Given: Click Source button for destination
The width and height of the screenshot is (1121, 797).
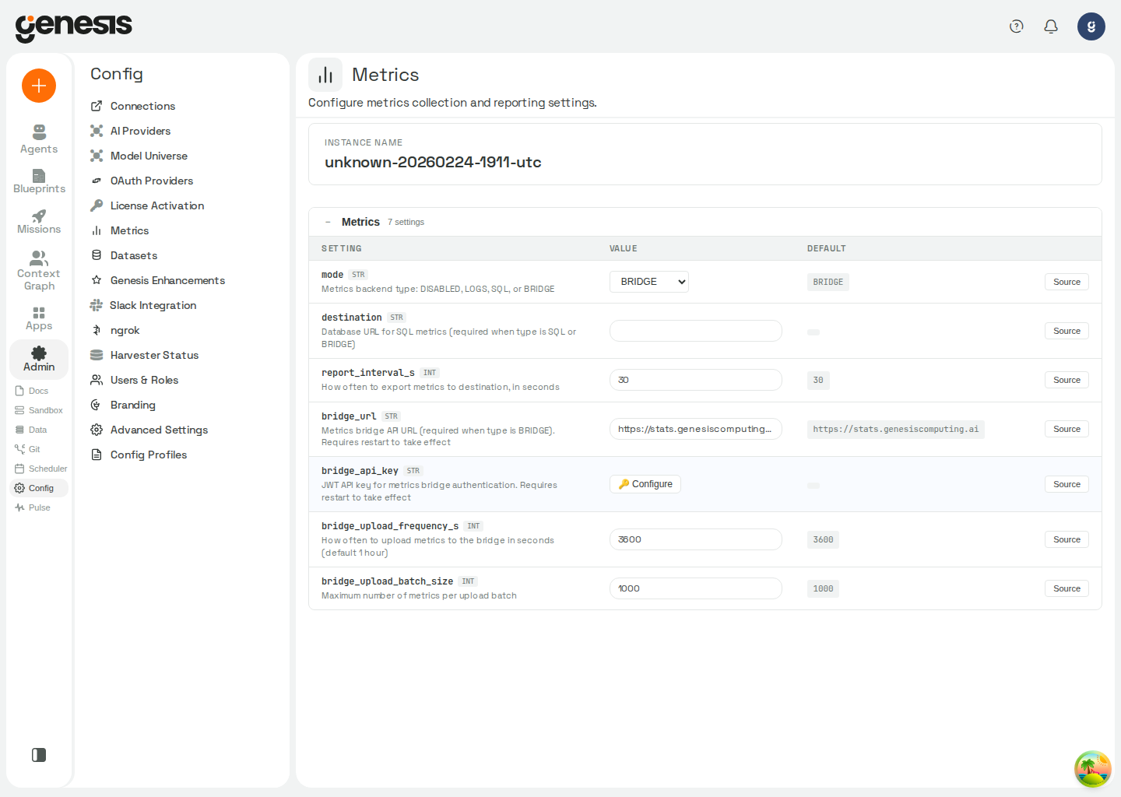Looking at the screenshot, I should [x=1067, y=331].
